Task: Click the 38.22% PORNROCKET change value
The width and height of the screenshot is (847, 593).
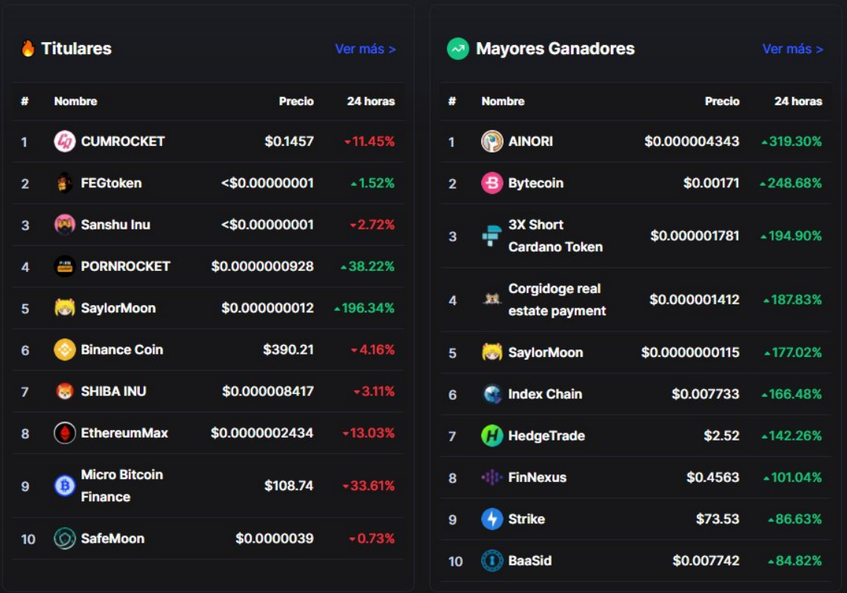Action: [x=368, y=267]
